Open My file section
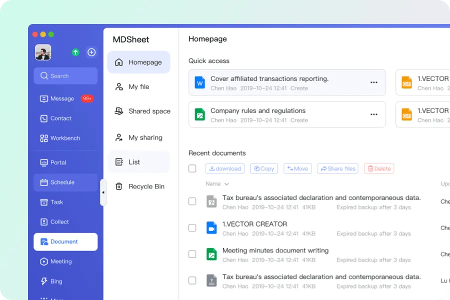 (x=138, y=86)
